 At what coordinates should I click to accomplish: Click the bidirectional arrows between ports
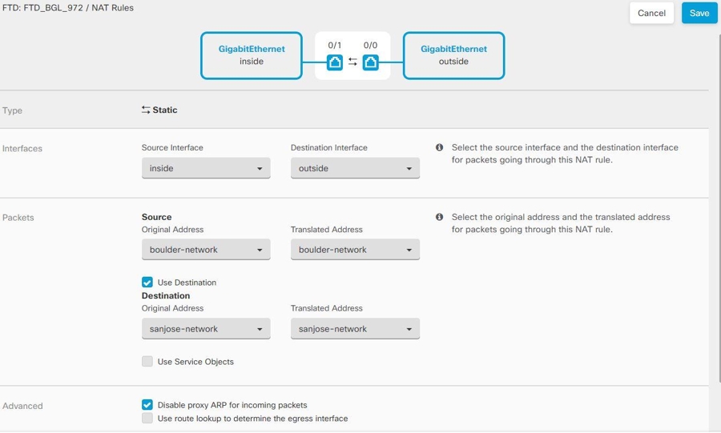tap(352, 62)
